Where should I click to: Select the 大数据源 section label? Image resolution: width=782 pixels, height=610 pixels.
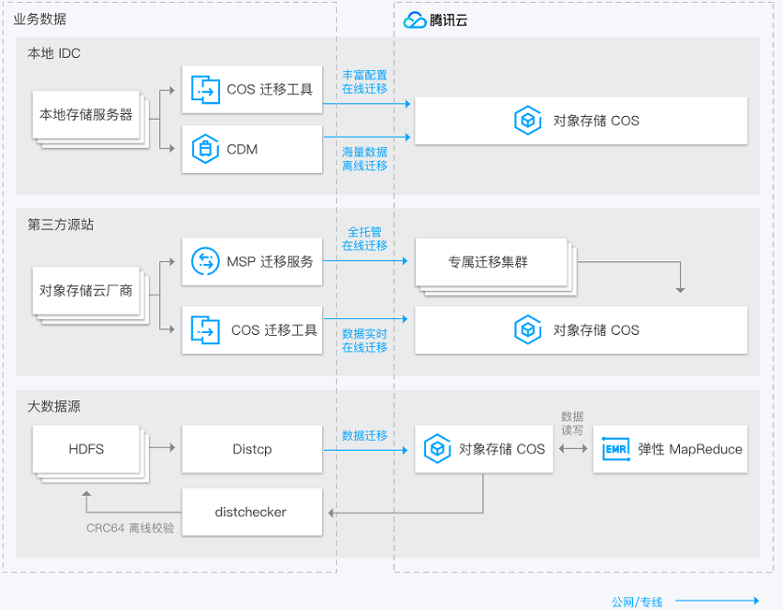pos(54,406)
